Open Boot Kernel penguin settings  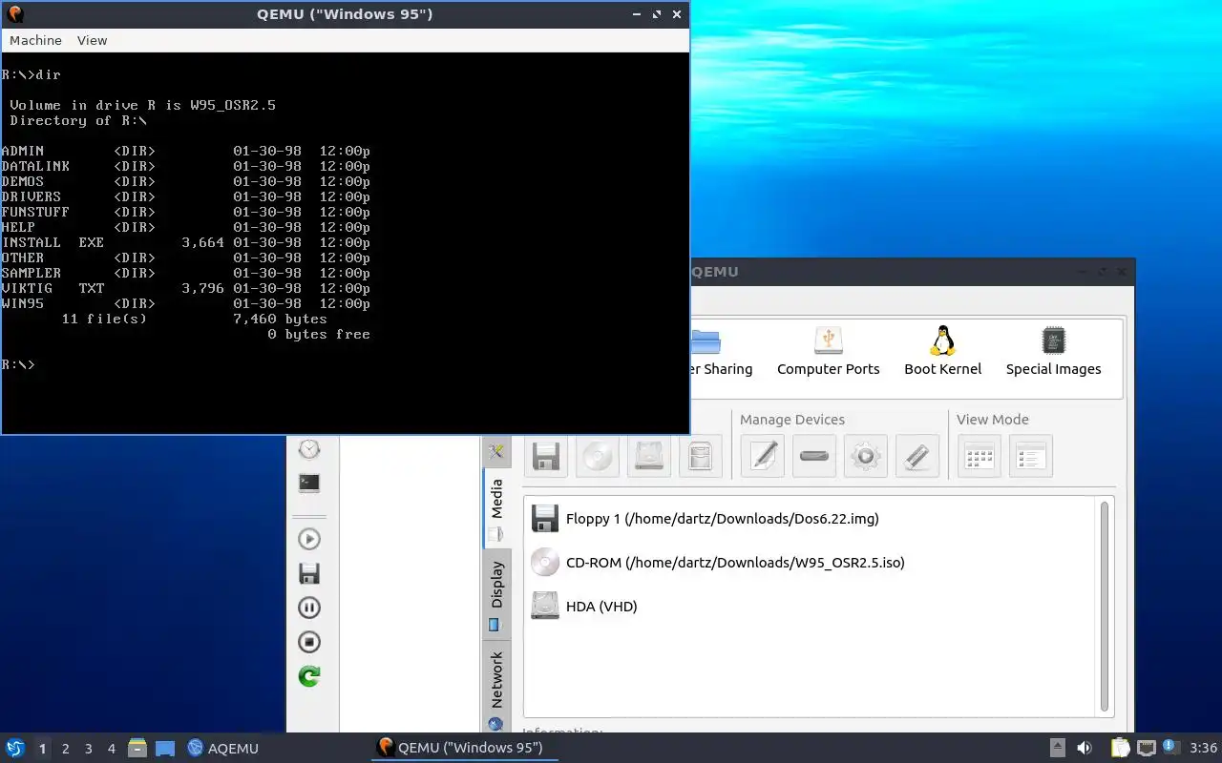tap(943, 352)
